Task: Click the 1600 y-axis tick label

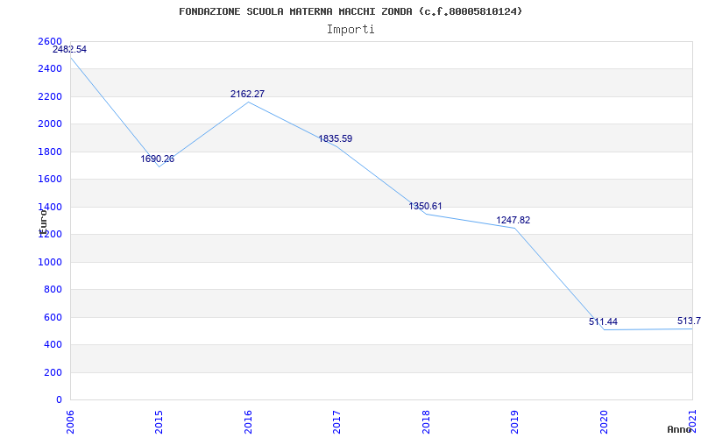Action: point(50,180)
